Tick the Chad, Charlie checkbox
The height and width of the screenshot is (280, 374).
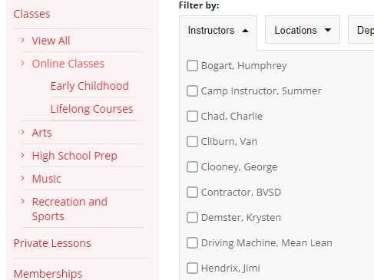[192, 117]
